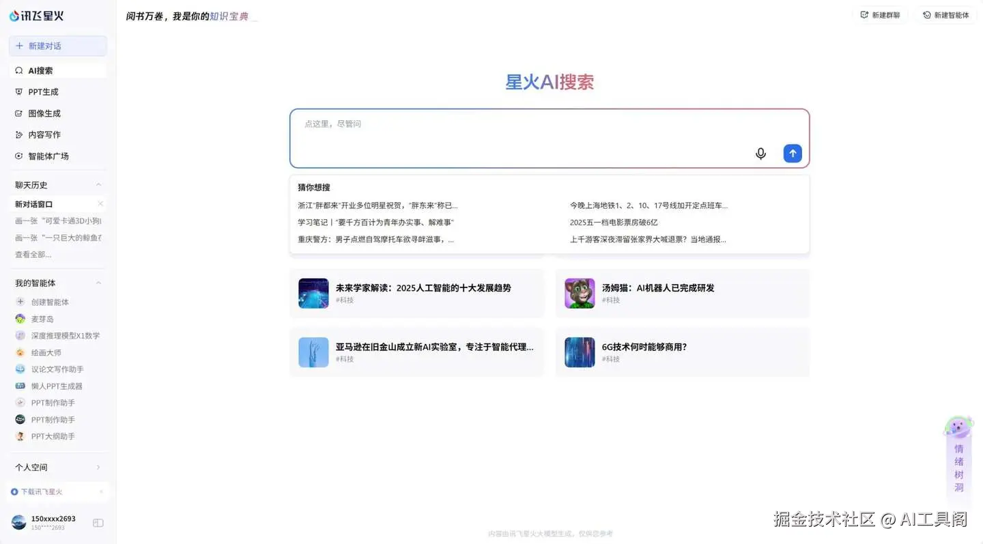Click the 绘画大师 avatar icon
This screenshot has height=544, width=983.
point(20,352)
